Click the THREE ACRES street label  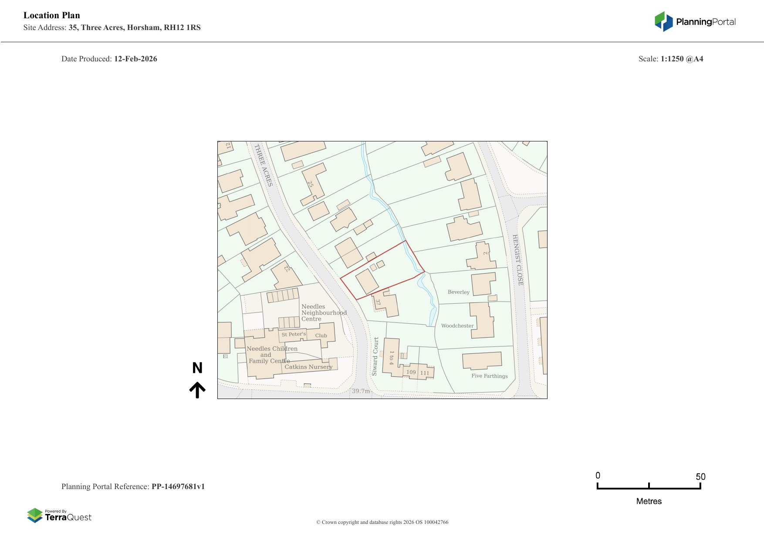click(264, 165)
